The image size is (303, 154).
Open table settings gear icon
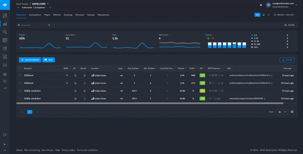292,112
